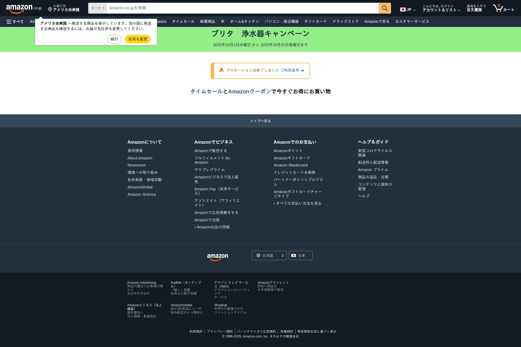Click the 住所を変更 button

pos(138,39)
